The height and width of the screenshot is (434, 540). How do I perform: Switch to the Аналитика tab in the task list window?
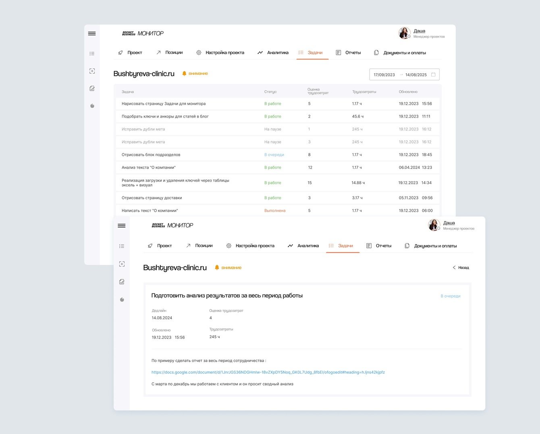coord(273,53)
